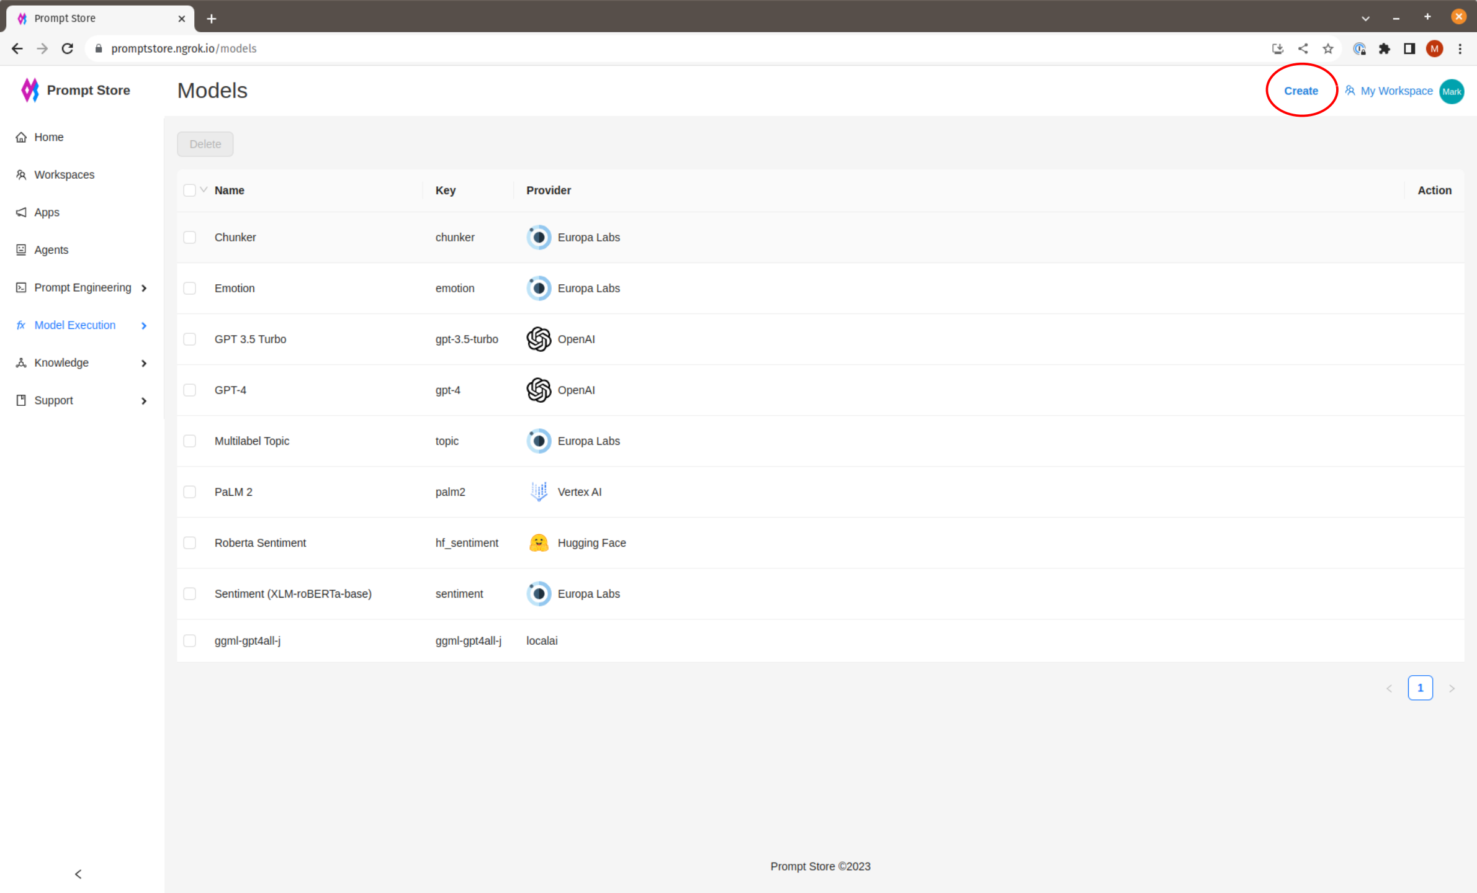Click the Apps megaphone icon
Viewport: 1477px width, 893px height.
(21, 212)
